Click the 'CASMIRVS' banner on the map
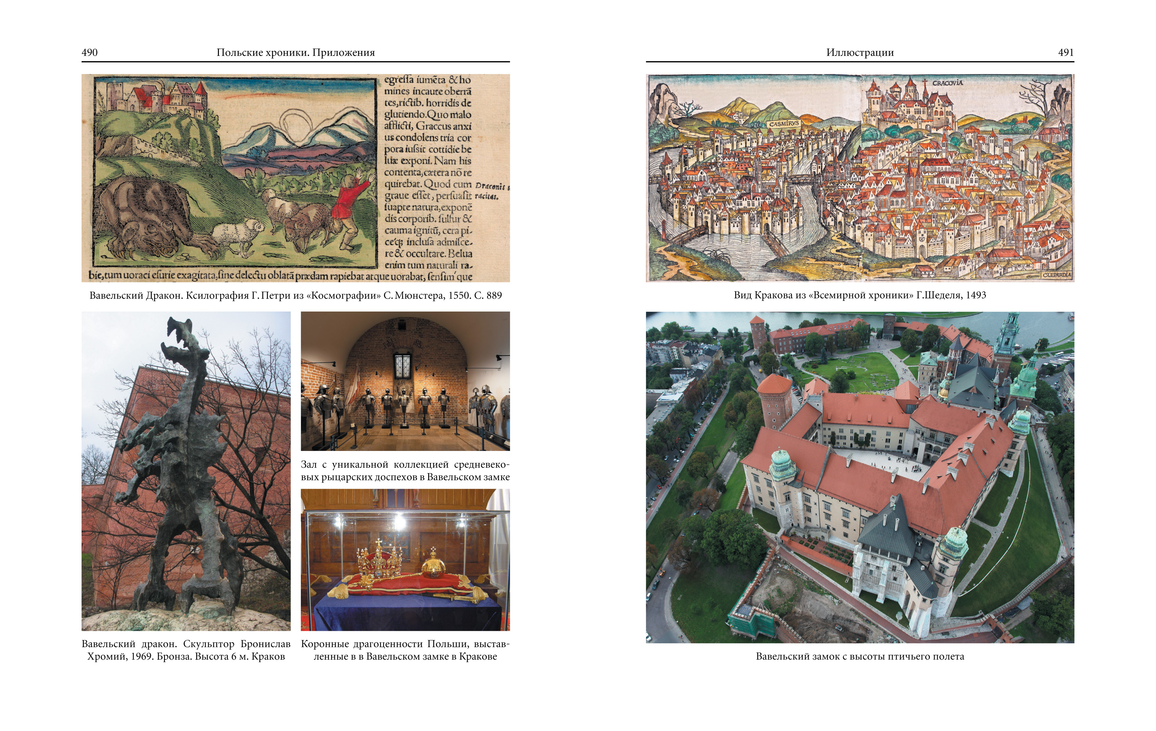The height and width of the screenshot is (731, 1156). pos(784,124)
